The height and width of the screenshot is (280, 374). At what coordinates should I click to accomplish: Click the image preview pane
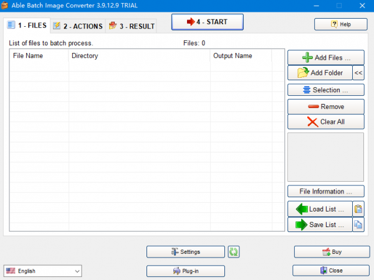coord(325,157)
